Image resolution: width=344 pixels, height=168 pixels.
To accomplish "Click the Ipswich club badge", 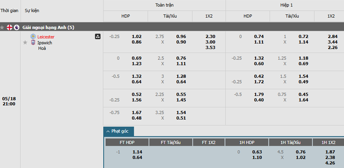I will [x=33, y=42].
